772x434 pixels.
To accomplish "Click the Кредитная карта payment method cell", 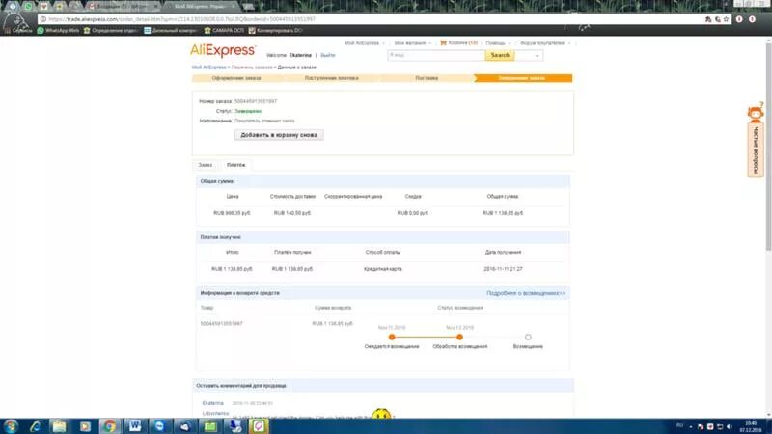I will tap(382, 269).
